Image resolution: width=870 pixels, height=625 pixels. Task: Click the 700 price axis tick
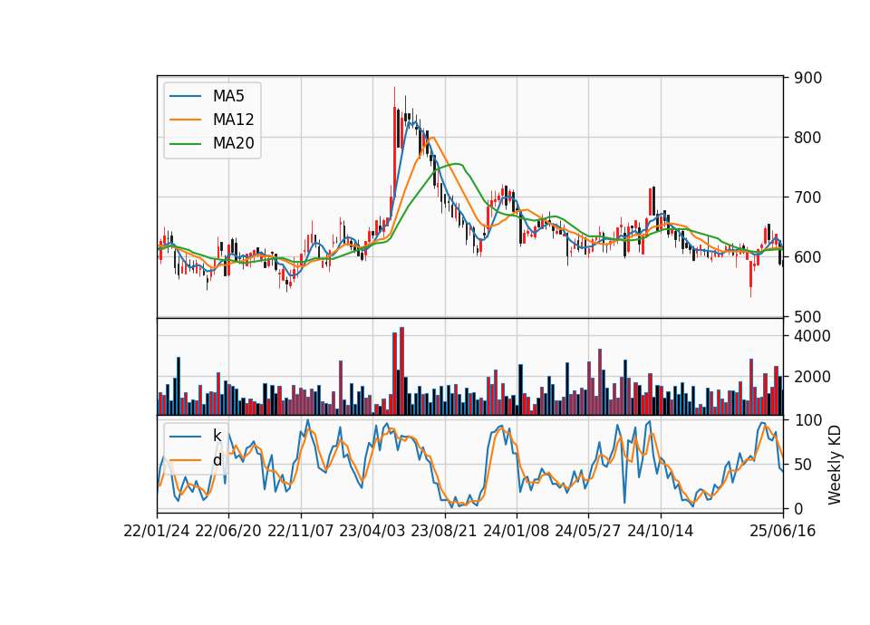(x=807, y=197)
